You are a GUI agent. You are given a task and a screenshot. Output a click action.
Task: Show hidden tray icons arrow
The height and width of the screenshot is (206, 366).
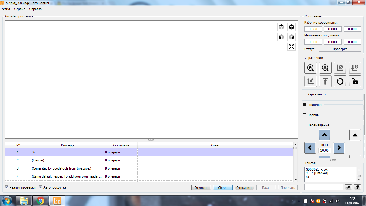click(299, 201)
